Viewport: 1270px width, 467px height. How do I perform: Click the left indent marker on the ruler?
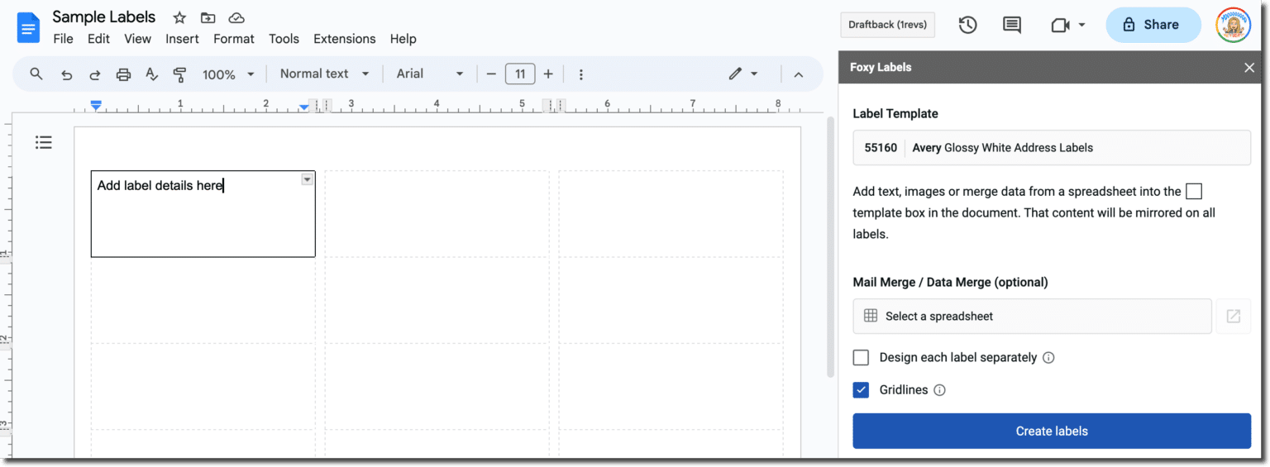(x=96, y=106)
